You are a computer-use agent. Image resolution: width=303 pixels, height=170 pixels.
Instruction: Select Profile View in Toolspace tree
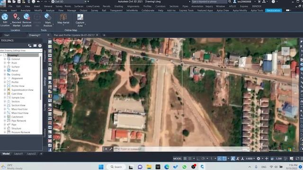[x=18, y=86]
